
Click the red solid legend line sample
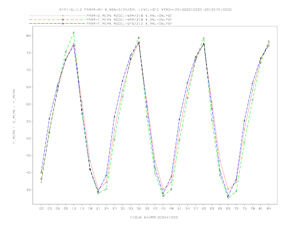point(57,16)
